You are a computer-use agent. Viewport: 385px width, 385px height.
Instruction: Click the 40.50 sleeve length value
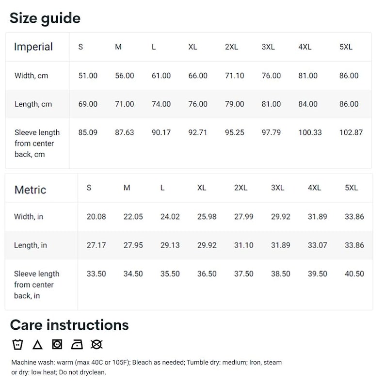click(354, 274)
